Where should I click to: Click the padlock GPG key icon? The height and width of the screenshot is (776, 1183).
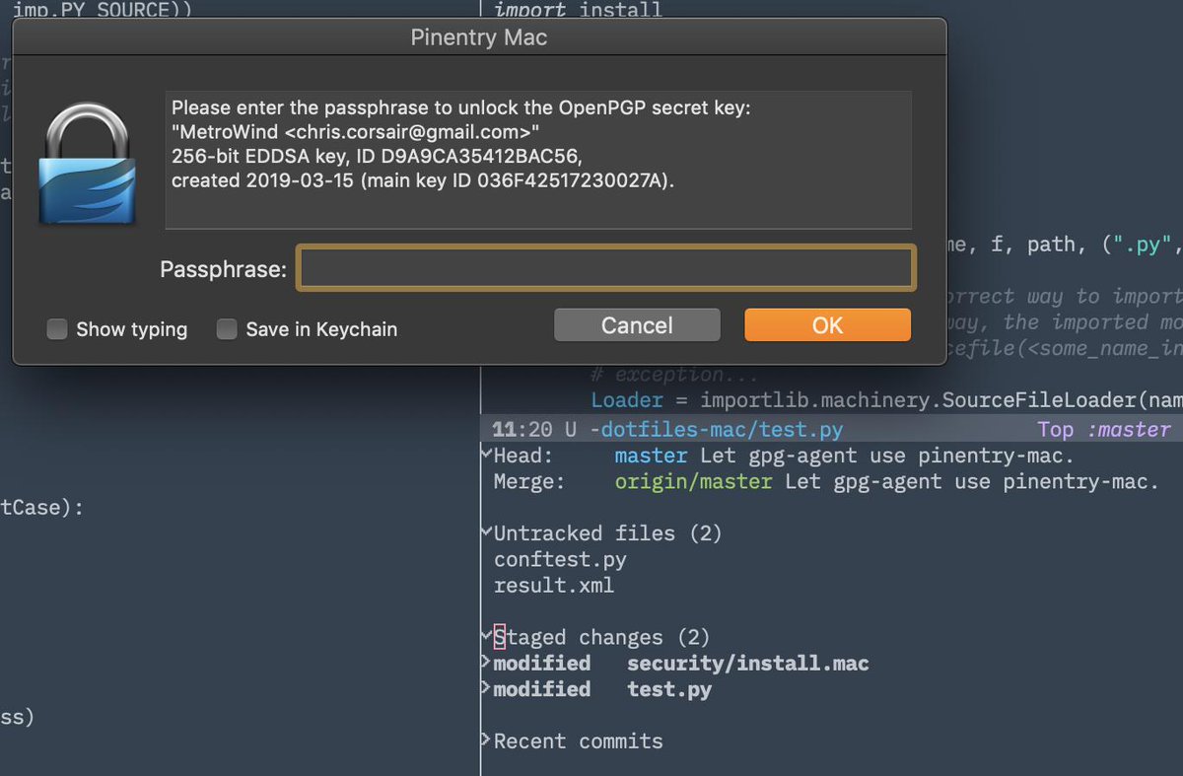click(x=88, y=164)
